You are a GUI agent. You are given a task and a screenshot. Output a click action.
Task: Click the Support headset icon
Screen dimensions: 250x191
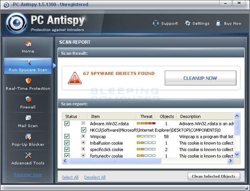pos(155,23)
